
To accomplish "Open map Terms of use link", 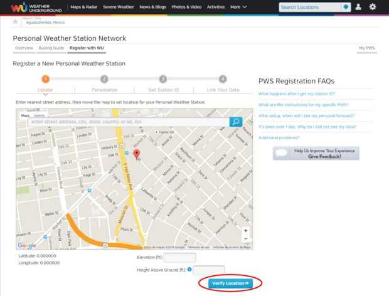I will (198, 247).
